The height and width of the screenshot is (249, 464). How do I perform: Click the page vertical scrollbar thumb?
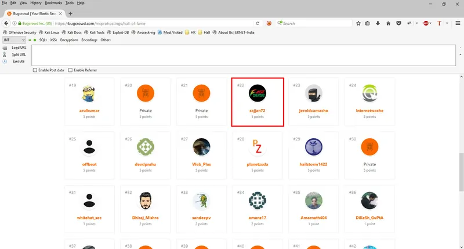click(x=461, y=172)
